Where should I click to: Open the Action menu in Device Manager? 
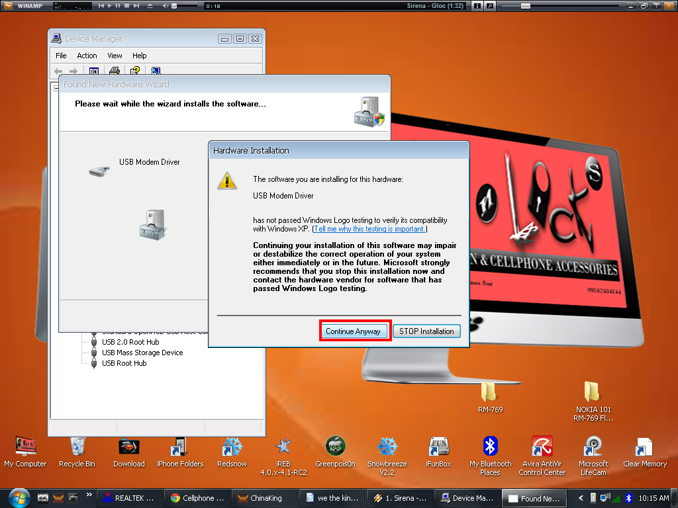tap(87, 56)
